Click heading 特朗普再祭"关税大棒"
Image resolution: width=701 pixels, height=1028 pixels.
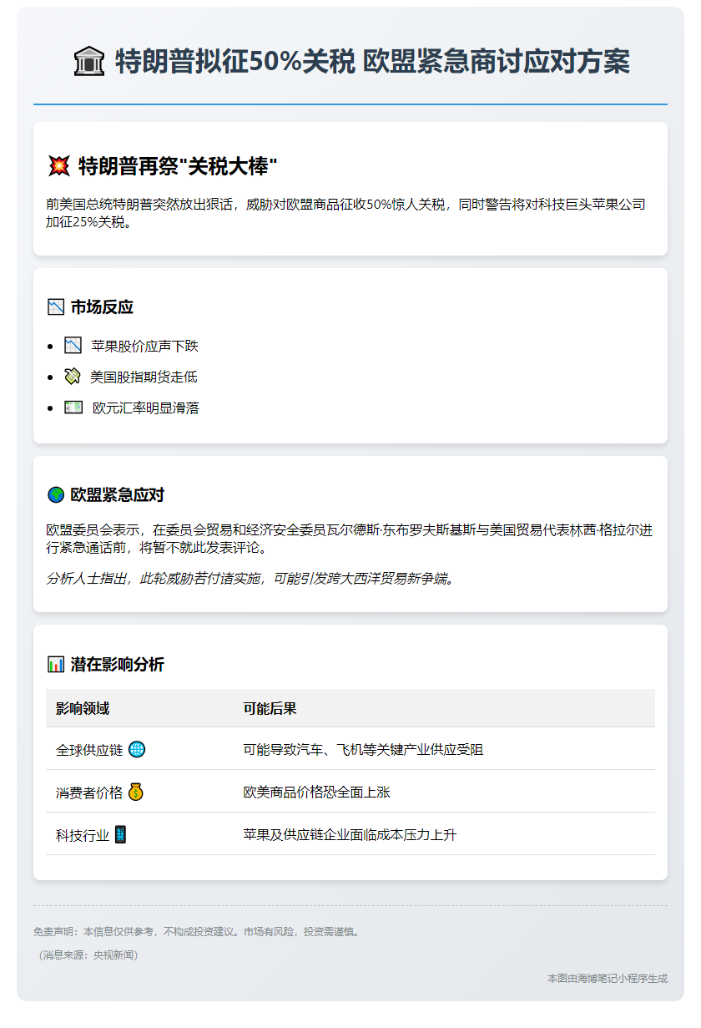(x=178, y=166)
